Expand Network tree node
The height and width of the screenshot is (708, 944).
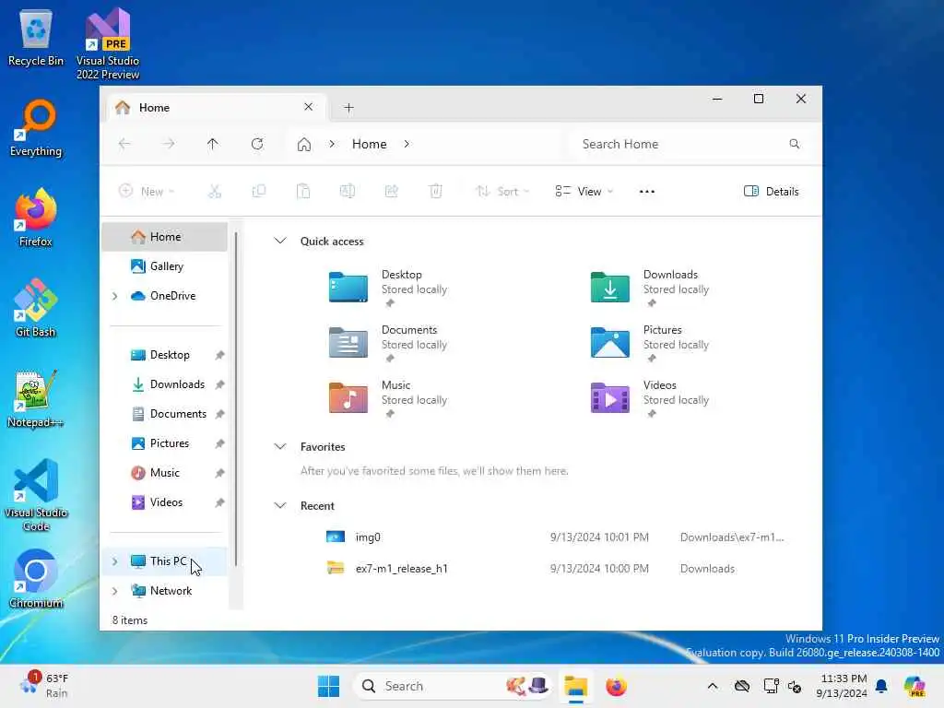click(x=114, y=591)
